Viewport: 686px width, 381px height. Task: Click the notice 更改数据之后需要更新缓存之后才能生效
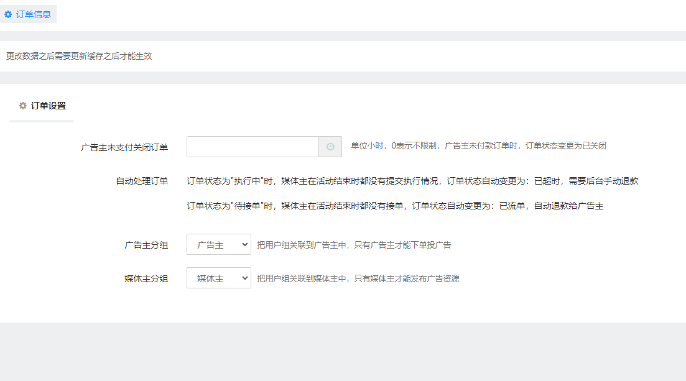(79, 56)
